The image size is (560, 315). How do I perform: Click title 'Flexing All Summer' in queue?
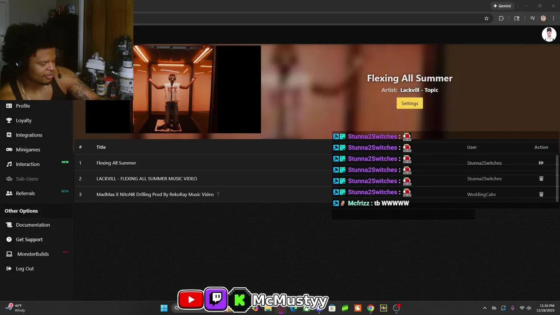click(116, 163)
